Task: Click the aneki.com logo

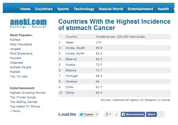Action: (28, 23)
